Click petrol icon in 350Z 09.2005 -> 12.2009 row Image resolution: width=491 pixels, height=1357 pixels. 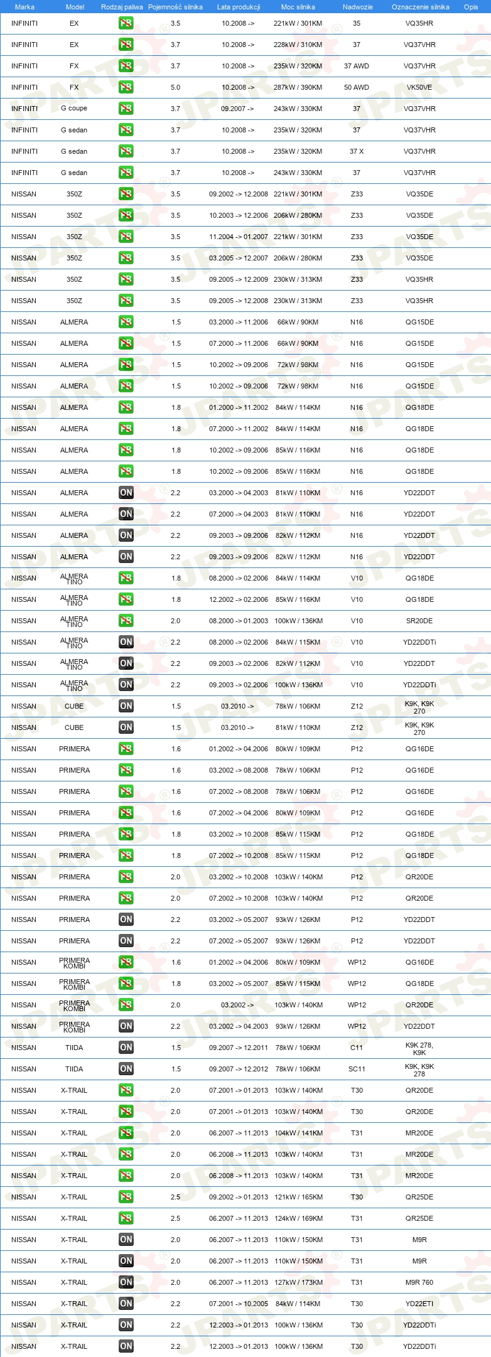[126, 279]
